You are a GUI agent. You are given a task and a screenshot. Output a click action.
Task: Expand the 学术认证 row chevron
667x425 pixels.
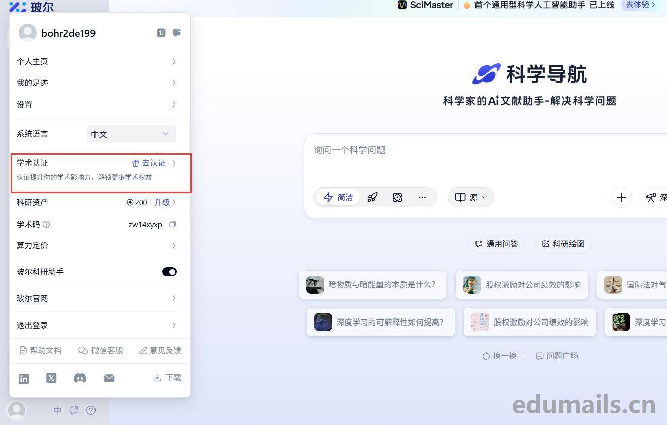click(174, 163)
